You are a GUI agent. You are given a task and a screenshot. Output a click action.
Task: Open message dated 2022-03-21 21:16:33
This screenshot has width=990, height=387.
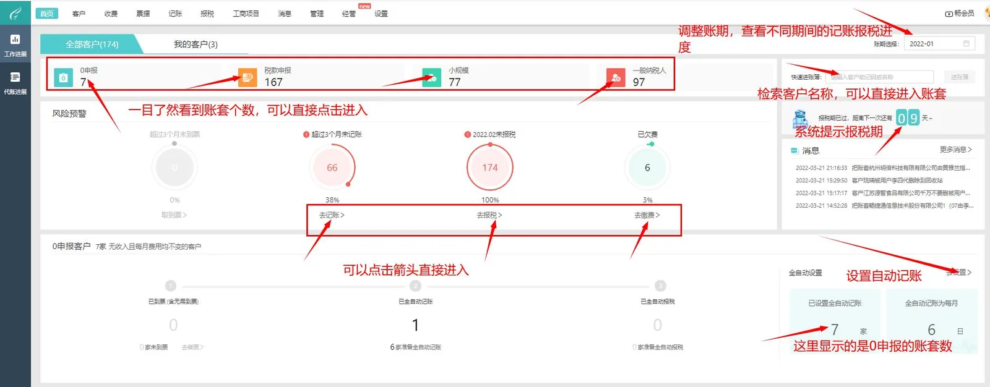(x=883, y=168)
